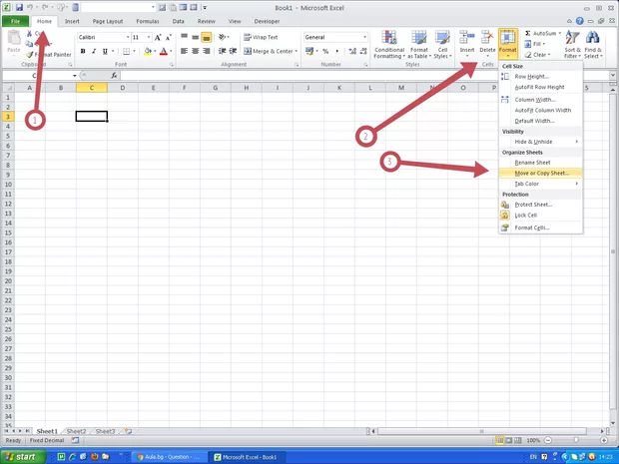The width and height of the screenshot is (619, 464).
Task: Toggle Middle Align button
Action: (195, 38)
